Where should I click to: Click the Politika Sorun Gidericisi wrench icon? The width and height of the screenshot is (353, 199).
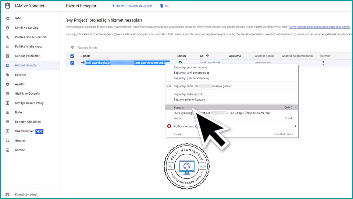point(7,37)
